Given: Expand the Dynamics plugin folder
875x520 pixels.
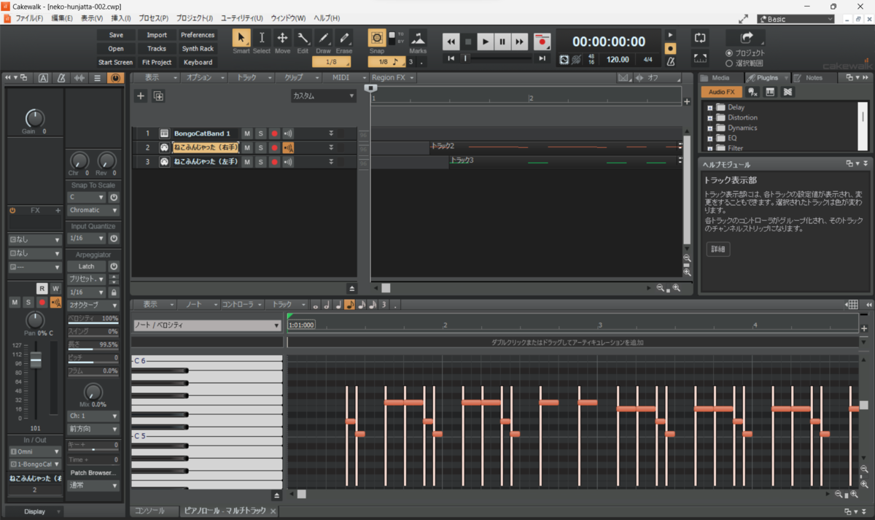Looking at the screenshot, I should pos(709,128).
